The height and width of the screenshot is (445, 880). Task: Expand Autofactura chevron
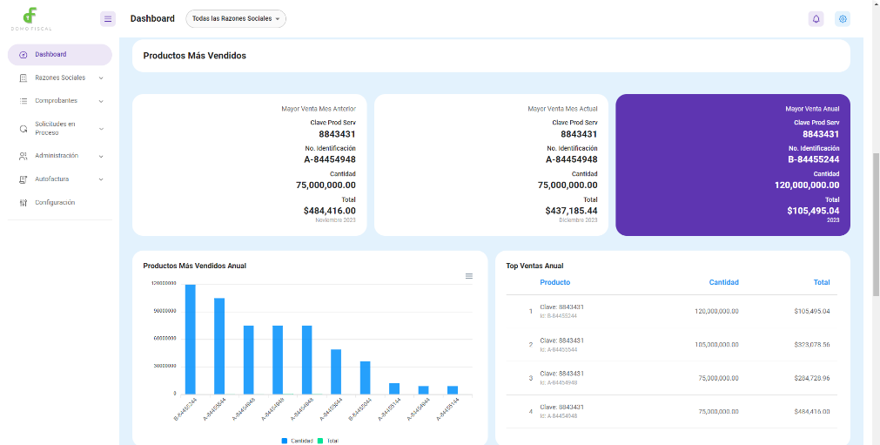pyautogui.click(x=101, y=179)
